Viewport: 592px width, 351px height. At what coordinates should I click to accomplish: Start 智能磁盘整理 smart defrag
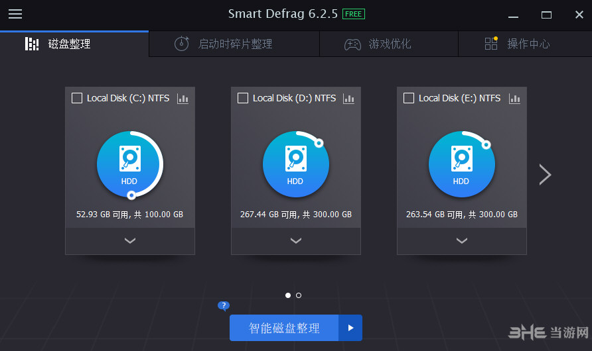(284, 328)
